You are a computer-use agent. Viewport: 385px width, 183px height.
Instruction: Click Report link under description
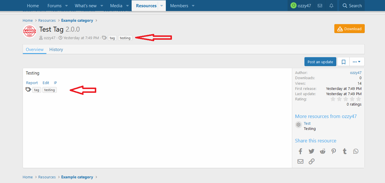pos(32,83)
